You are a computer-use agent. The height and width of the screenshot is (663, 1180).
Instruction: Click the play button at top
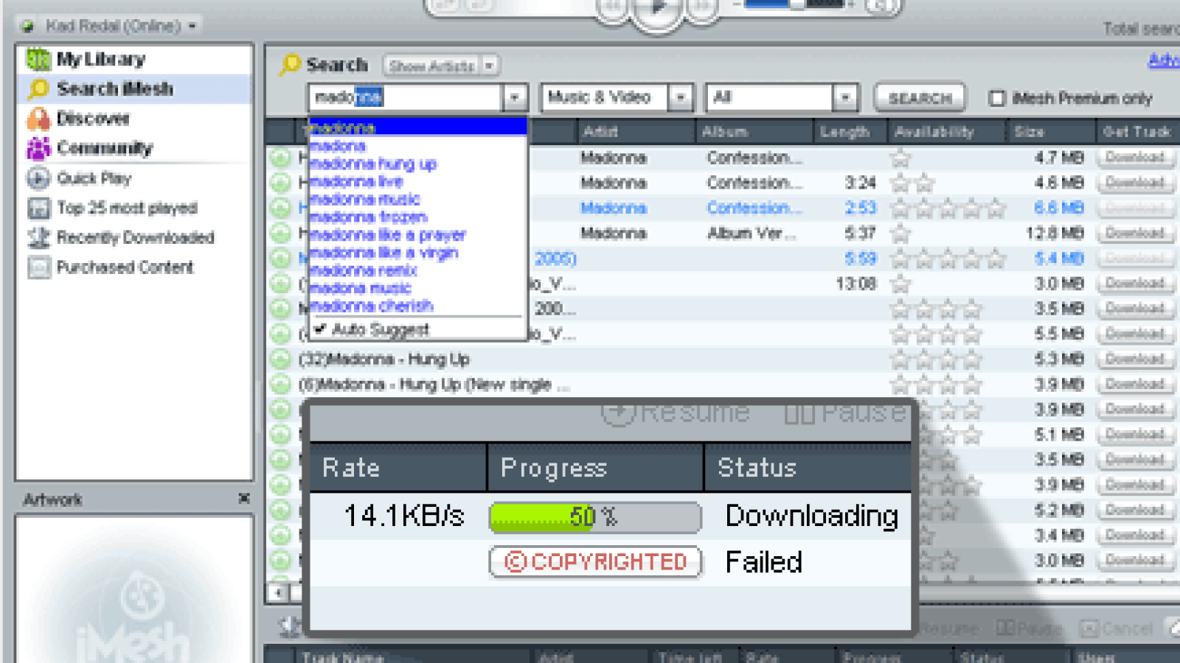[x=657, y=9]
